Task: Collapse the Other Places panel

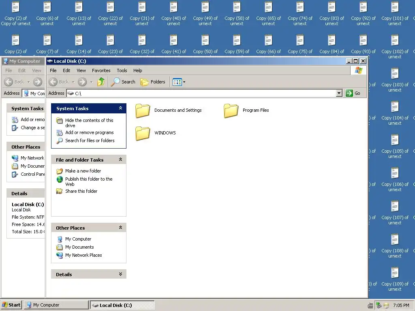Action: pos(120,228)
